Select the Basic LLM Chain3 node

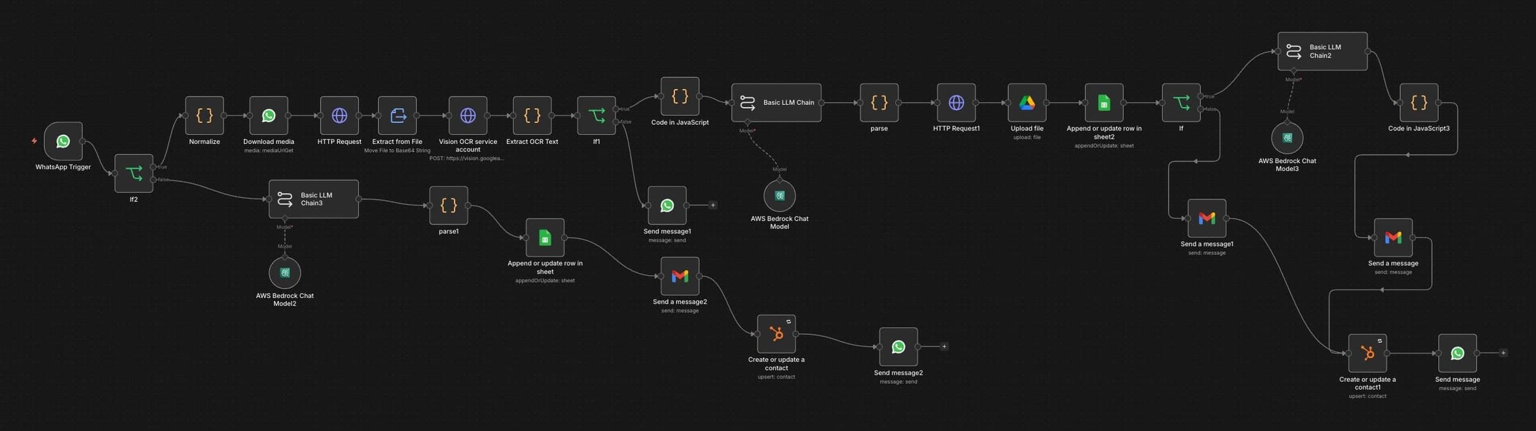[314, 200]
